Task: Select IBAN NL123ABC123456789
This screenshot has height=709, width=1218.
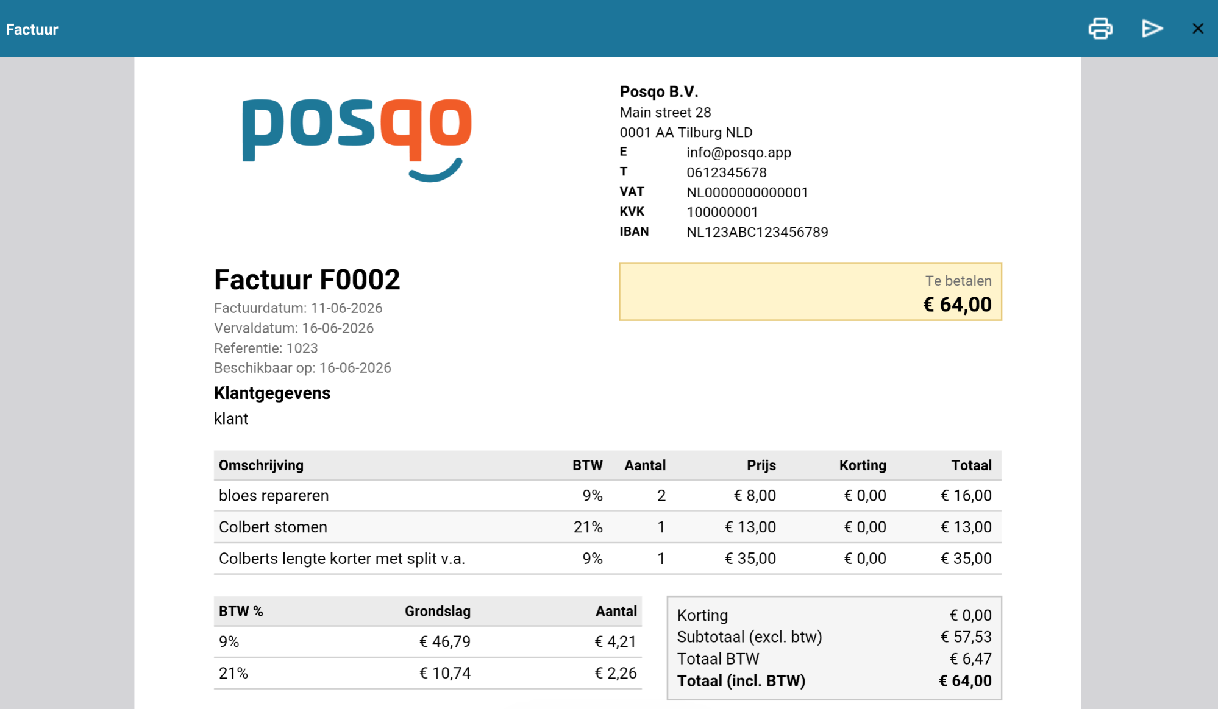Action: tap(757, 232)
